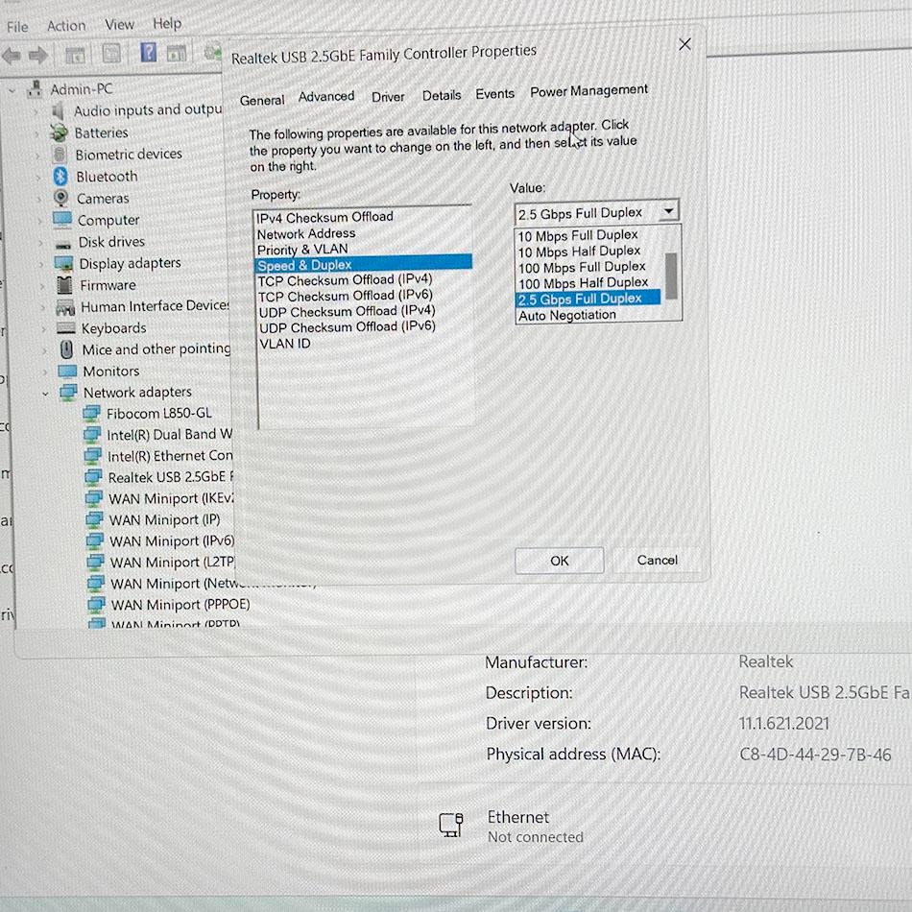
Task: Click the Ethernet icon in network settings
Action: point(451,825)
